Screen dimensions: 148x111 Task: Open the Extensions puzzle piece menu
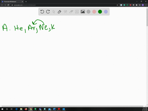pyautogui.click(x=137, y=5)
